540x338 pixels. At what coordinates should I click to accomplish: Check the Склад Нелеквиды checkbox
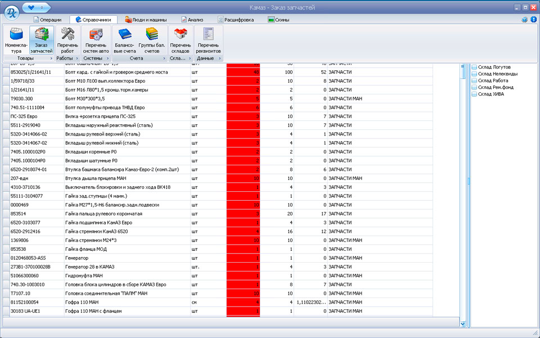[474, 74]
